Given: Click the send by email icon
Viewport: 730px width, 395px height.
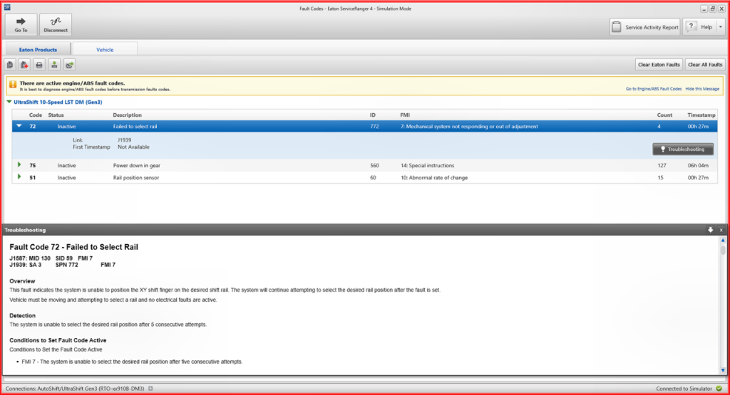Looking at the screenshot, I should click(69, 65).
